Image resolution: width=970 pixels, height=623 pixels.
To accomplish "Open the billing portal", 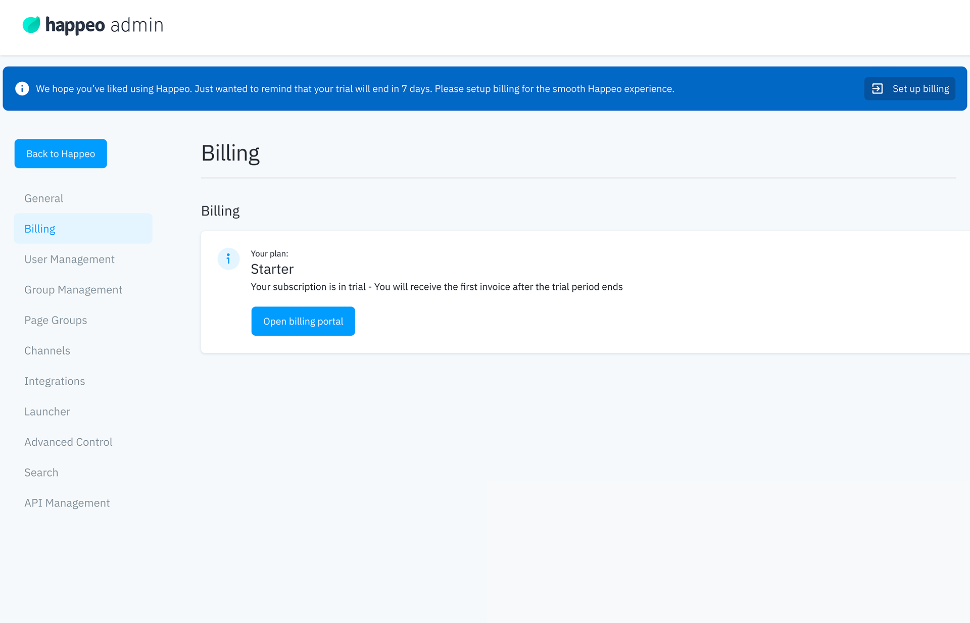I will 303,321.
